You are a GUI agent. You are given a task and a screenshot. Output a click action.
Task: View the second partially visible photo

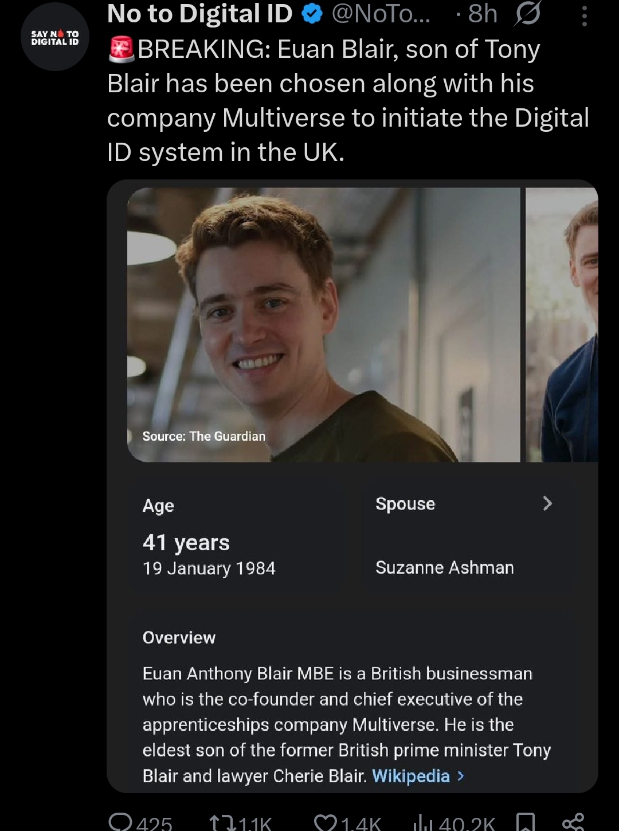[x=562, y=324]
